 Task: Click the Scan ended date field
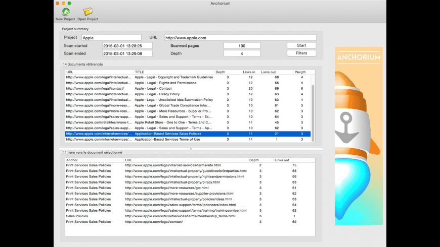pyautogui.click(x=127, y=53)
